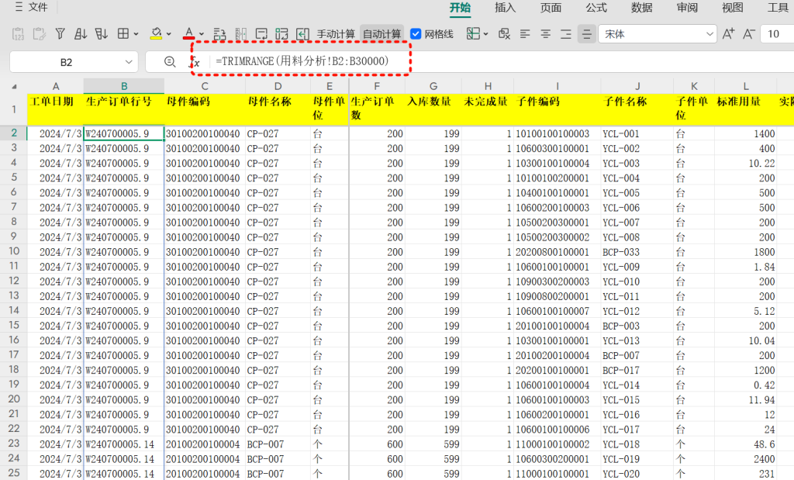Viewport: 794px width, 480px height.
Task: Click the zoom magnifier in formula bar
Action: (170, 62)
